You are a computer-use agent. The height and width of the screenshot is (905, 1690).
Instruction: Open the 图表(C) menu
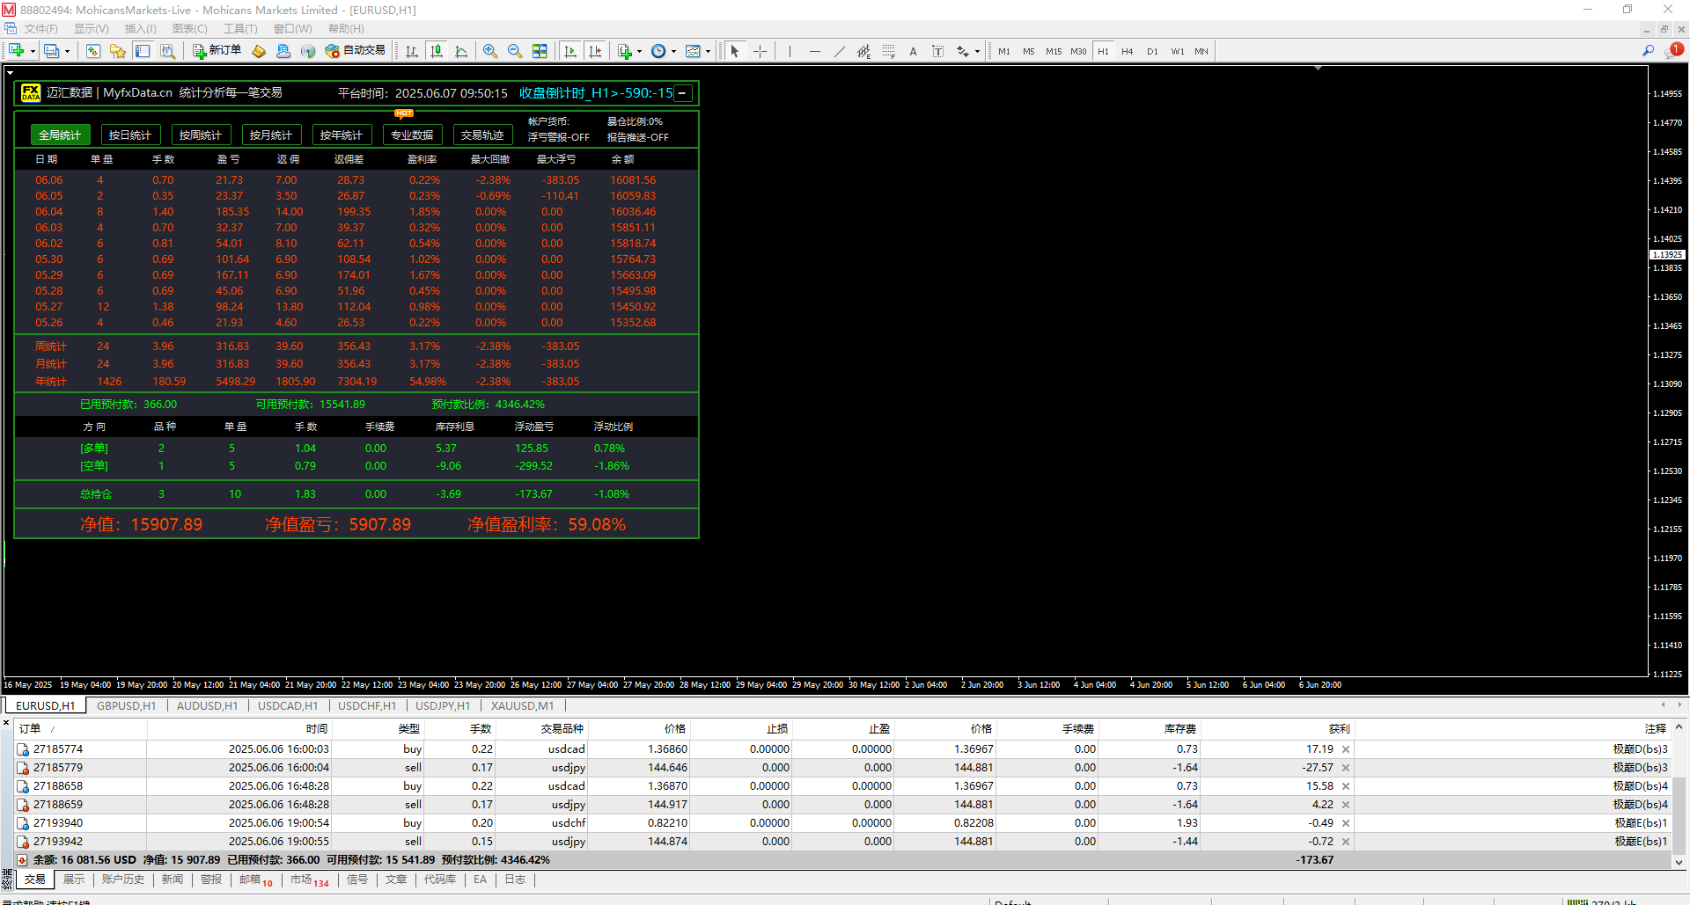(190, 29)
